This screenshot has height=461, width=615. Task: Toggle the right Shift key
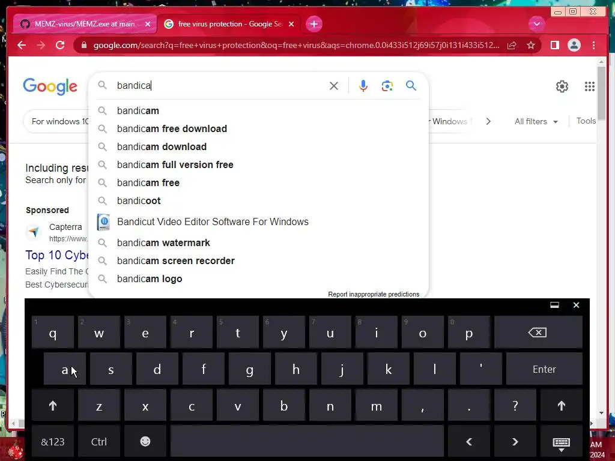pyautogui.click(x=562, y=406)
